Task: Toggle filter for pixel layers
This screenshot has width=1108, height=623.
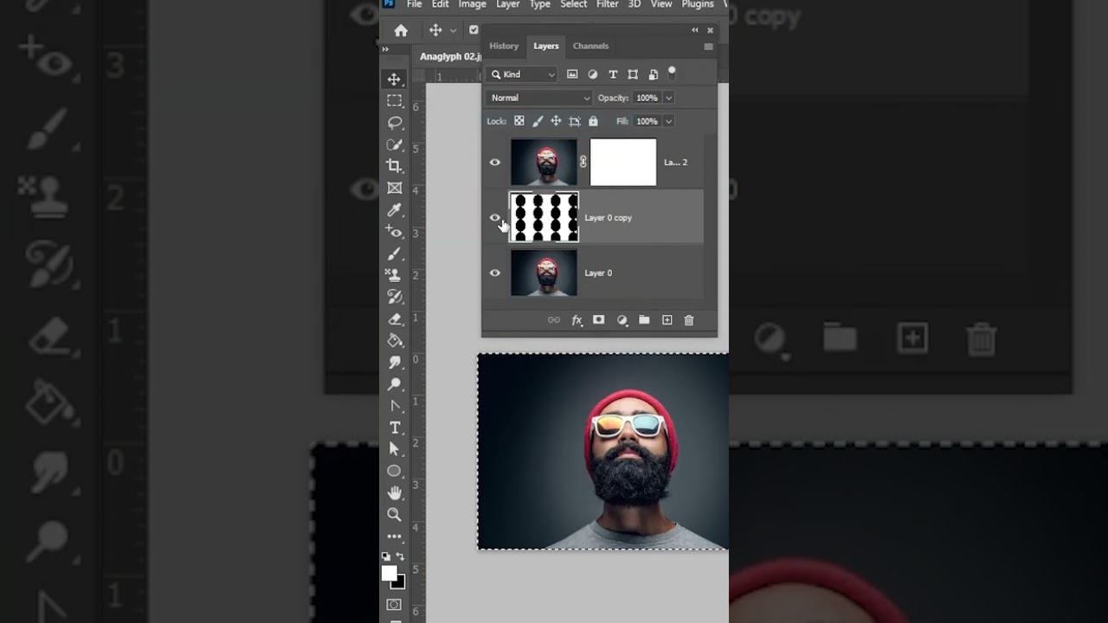Action: (572, 74)
